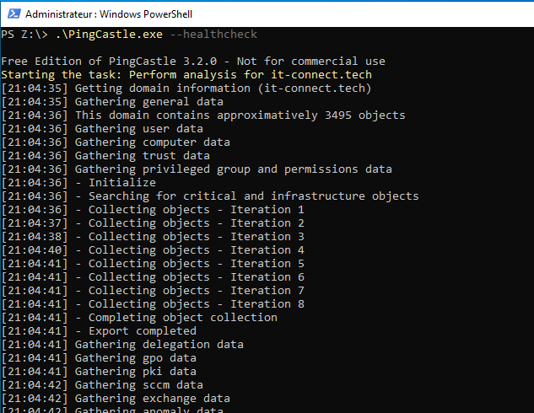534x413 pixels.
Task: Click the PowerShell icon in title bar
Action: pos(12,13)
